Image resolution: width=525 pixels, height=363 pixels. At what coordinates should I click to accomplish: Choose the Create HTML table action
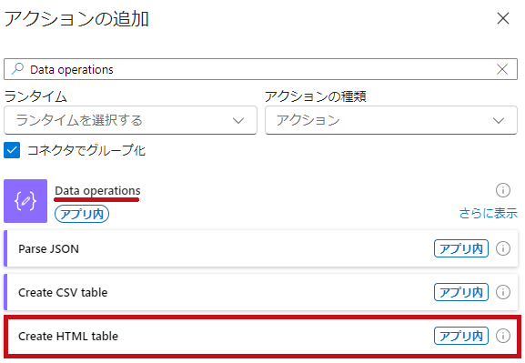coord(262,336)
